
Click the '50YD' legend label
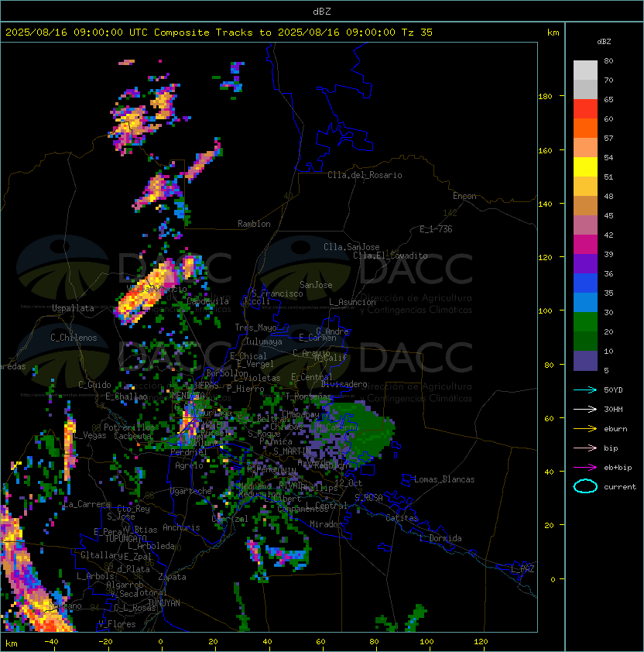[613, 390]
